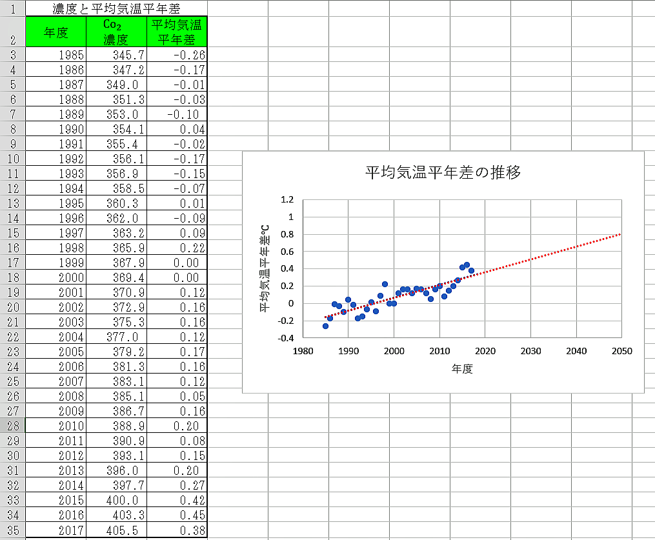655x540 pixels.
Task: Select the vertical axis title 平均気温平年差℃
Action: tap(264, 268)
